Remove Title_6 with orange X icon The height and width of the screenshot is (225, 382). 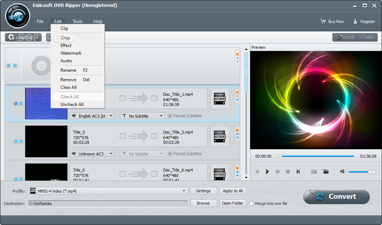tap(237, 168)
